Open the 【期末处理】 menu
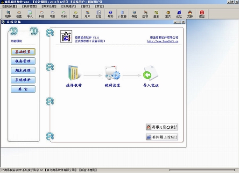The height and width of the screenshot is (173, 239). pos(49,7)
